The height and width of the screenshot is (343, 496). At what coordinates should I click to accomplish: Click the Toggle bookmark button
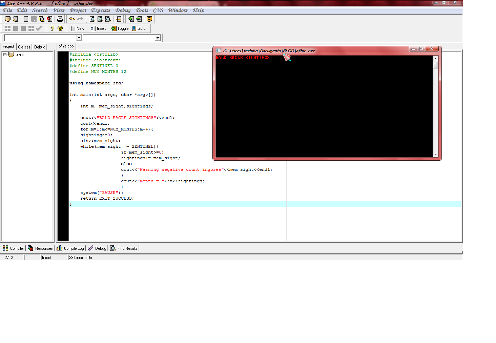click(x=120, y=28)
